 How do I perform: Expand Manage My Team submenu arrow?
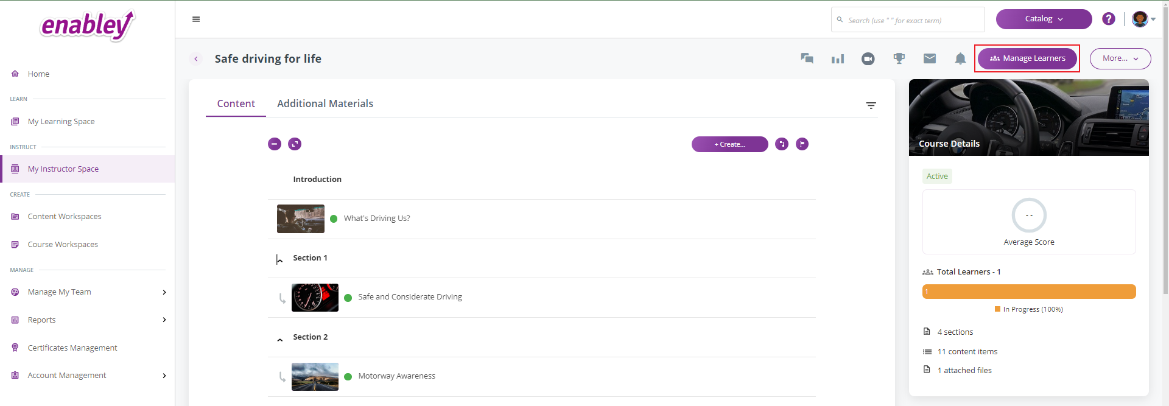click(x=164, y=292)
